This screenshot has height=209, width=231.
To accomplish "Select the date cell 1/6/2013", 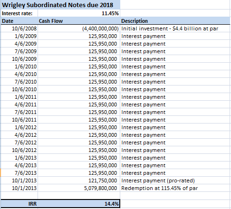I will tap(19, 158).
